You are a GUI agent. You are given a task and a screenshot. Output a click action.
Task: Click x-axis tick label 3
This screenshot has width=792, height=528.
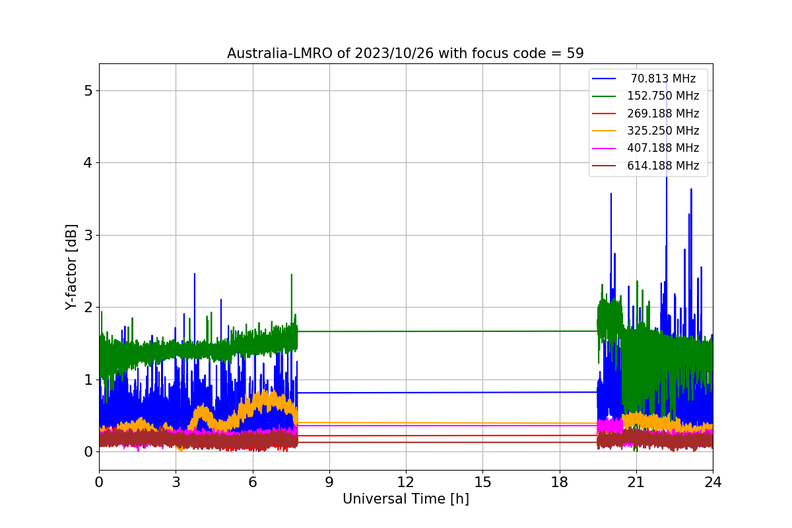coord(176,482)
